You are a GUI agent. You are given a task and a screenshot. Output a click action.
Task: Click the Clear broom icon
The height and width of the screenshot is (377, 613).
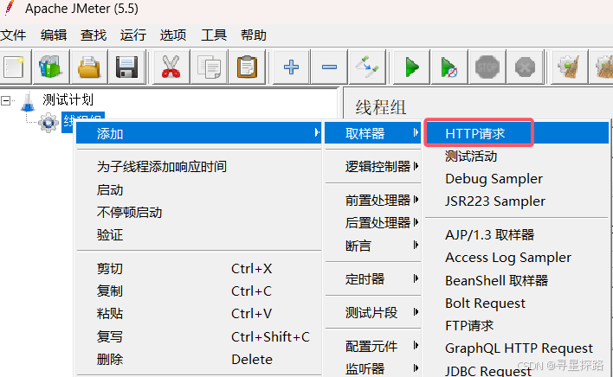[x=569, y=67]
